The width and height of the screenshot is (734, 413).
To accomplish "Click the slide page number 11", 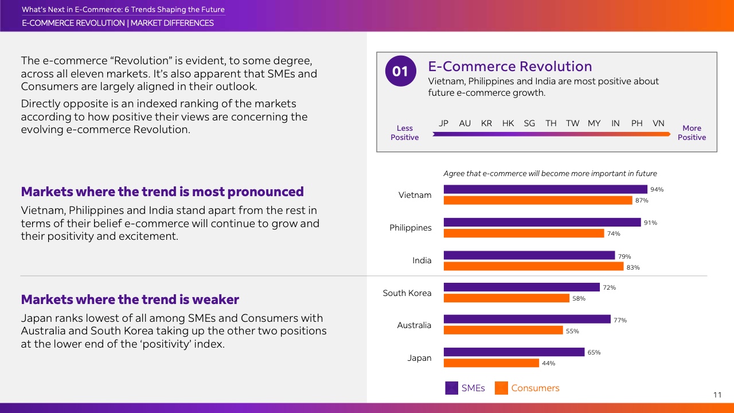I will tap(717, 395).
